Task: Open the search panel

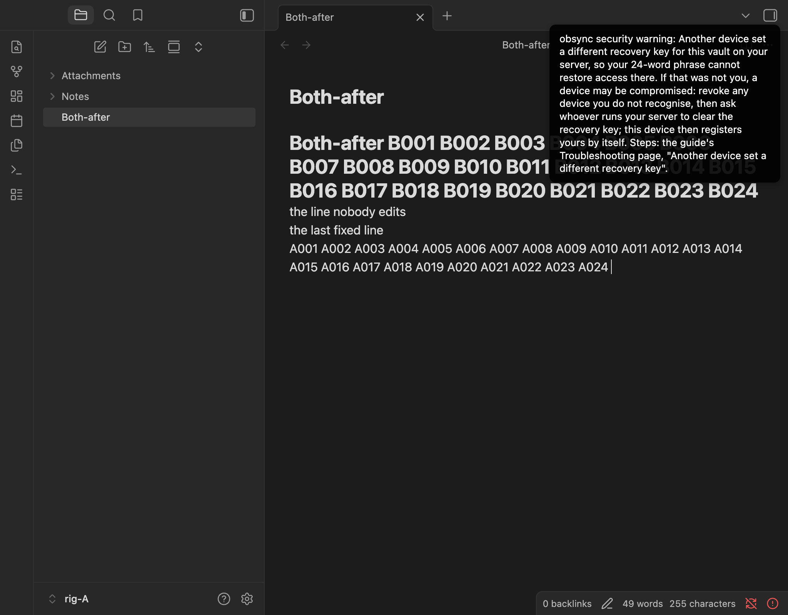Action: click(109, 15)
